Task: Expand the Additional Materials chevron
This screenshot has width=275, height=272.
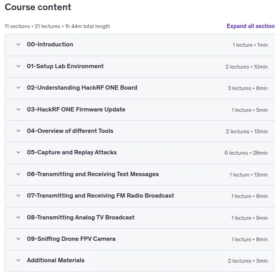Action: click(18, 260)
